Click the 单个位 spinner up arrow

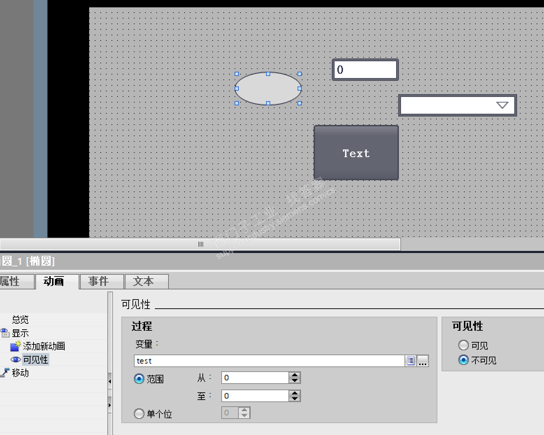pyautogui.click(x=244, y=410)
